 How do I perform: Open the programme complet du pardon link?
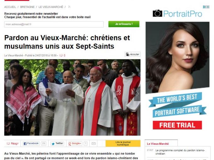180,152
